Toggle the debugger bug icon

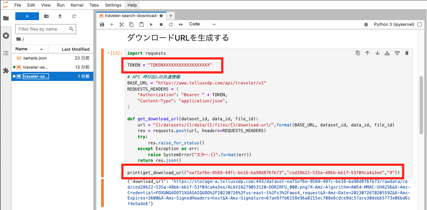(366, 24)
